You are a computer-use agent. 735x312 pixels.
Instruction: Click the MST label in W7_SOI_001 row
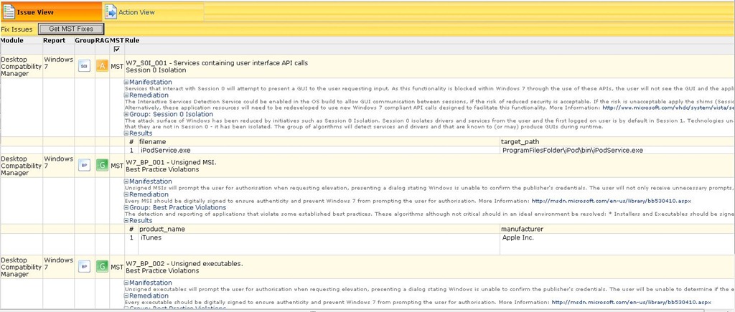point(117,67)
